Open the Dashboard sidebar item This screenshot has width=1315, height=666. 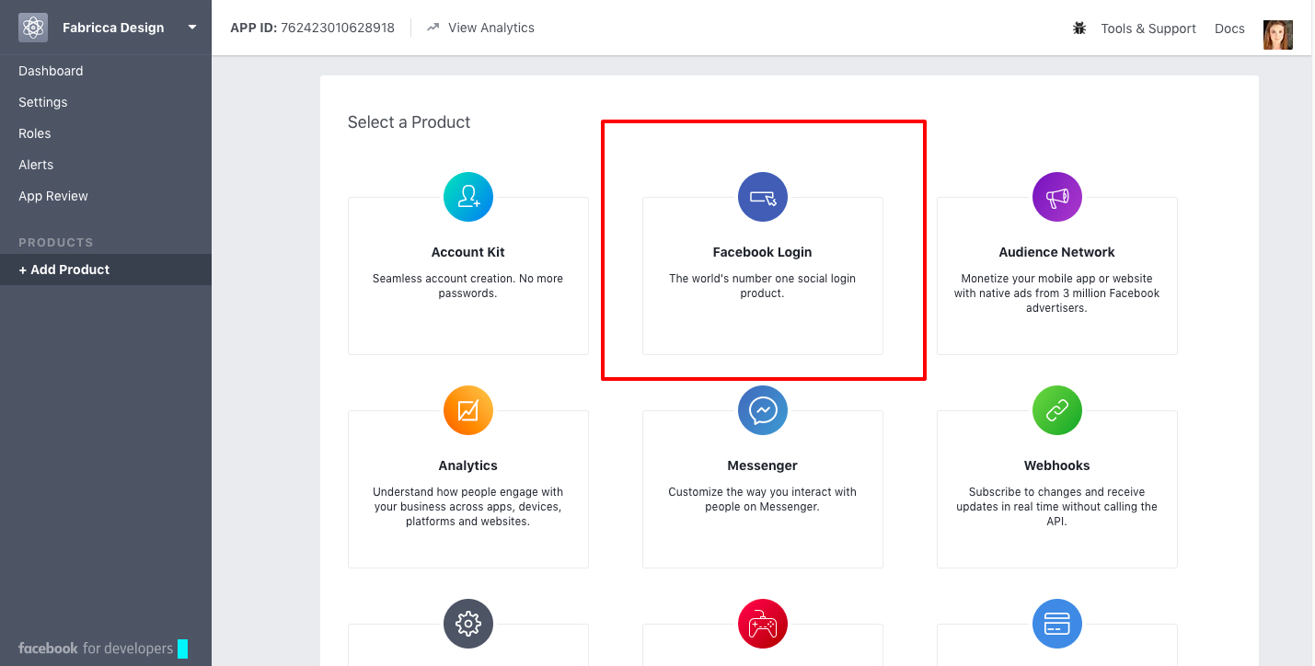pyautogui.click(x=51, y=71)
